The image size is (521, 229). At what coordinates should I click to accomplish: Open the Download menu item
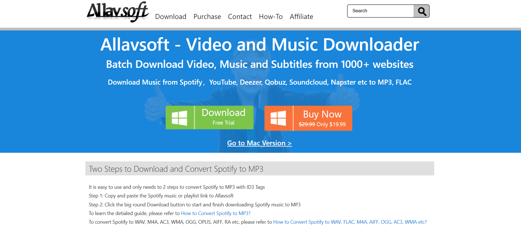(171, 17)
